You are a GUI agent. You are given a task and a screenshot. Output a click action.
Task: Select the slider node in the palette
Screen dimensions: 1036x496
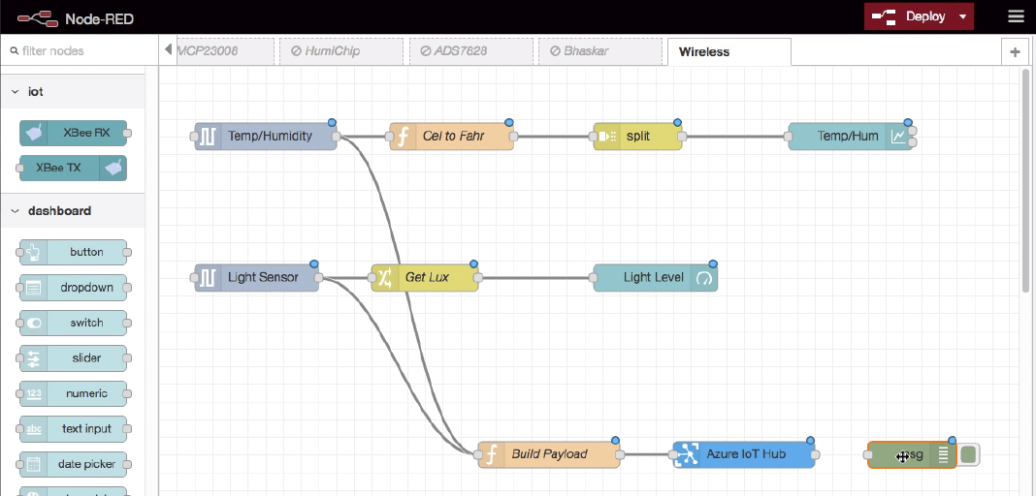(x=74, y=358)
